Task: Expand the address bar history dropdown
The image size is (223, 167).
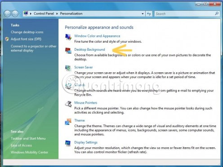Action: coord(143,14)
